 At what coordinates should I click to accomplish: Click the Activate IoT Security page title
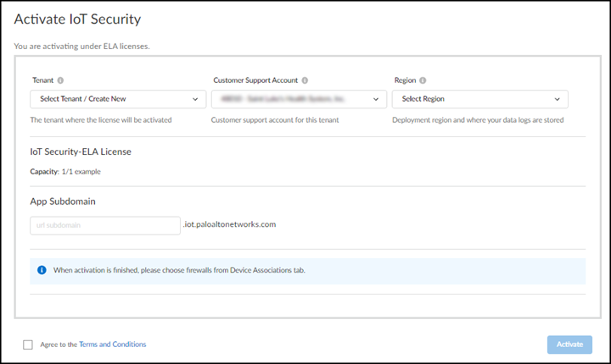click(78, 19)
